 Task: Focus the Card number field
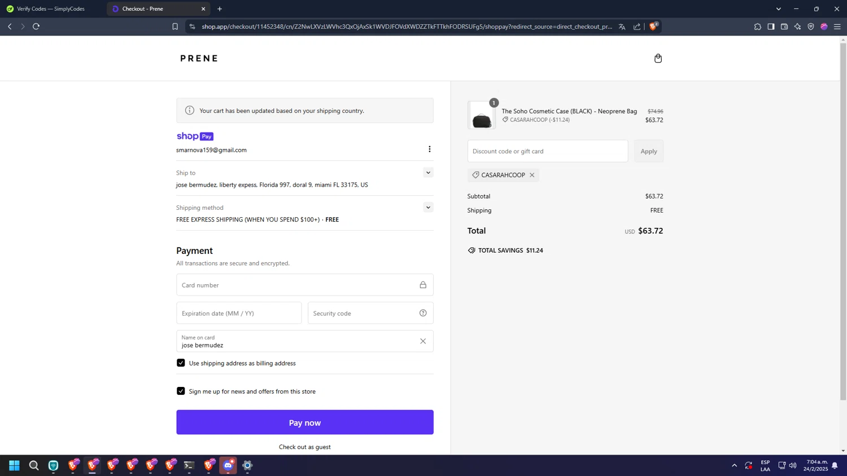pos(305,285)
